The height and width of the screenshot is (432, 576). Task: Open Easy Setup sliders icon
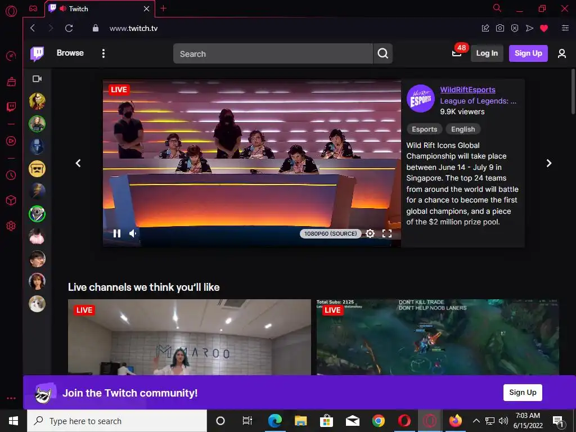pos(565,28)
